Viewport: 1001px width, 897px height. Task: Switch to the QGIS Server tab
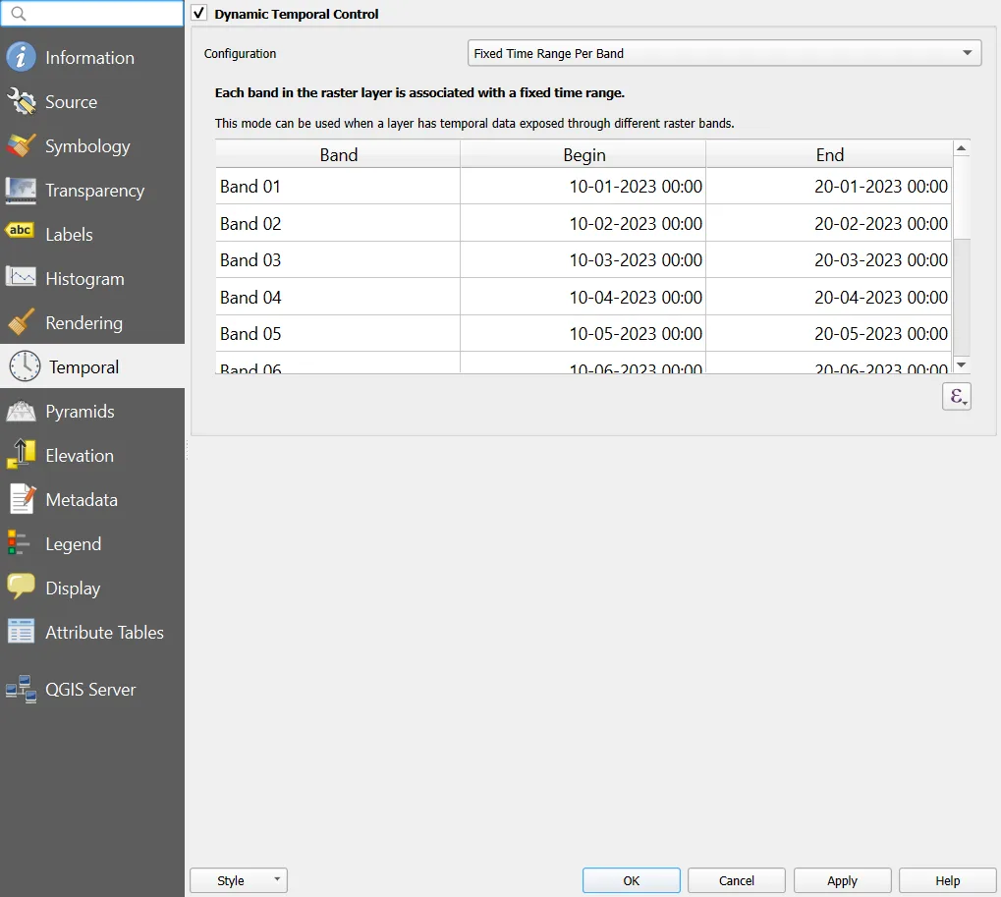click(92, 690)
